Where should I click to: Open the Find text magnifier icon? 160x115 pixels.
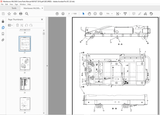click(27, 14)
